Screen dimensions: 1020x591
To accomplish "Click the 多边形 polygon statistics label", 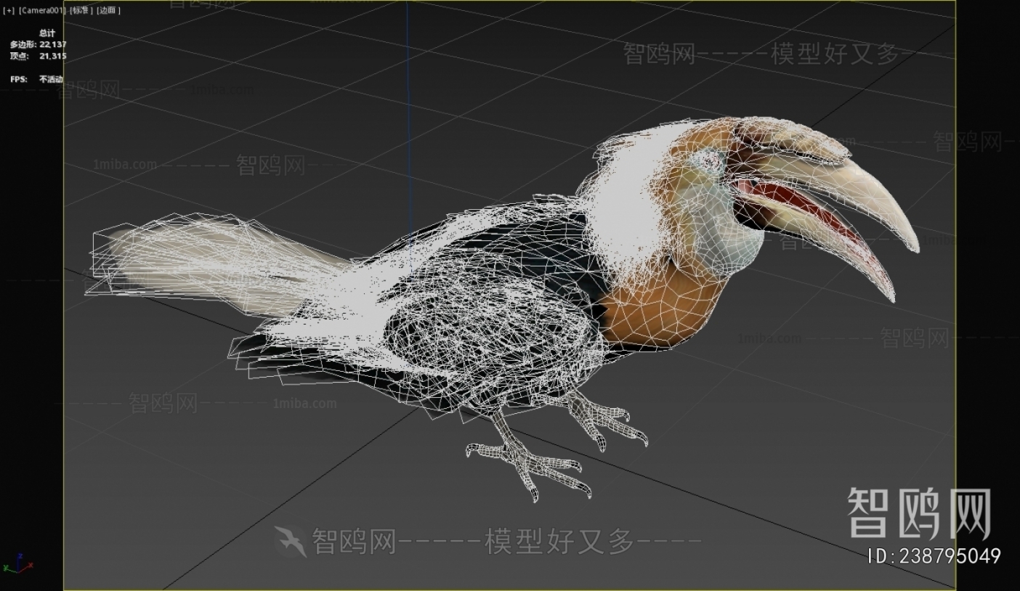I will [23, 44].
